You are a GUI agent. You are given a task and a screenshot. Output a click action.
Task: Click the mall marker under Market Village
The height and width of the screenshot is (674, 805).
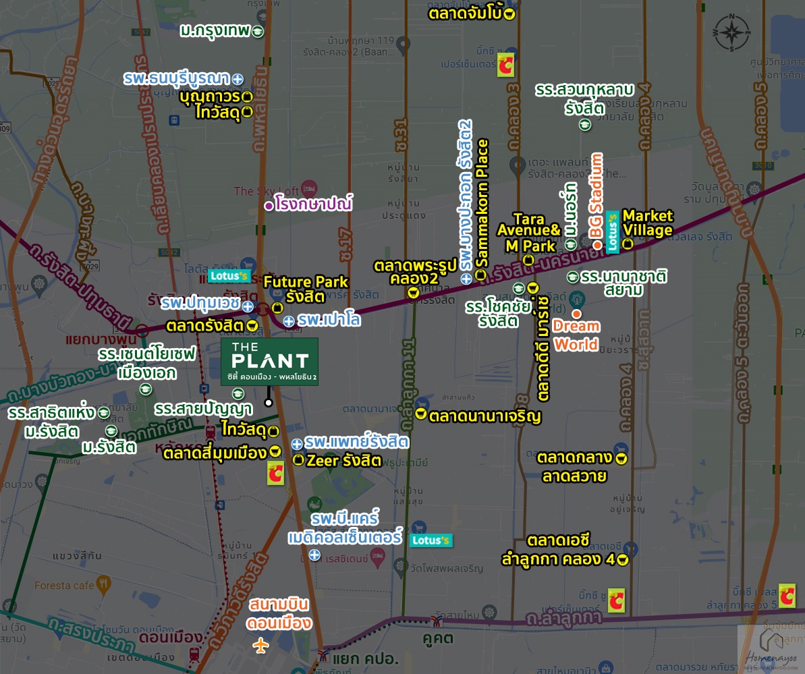(628, 244)
